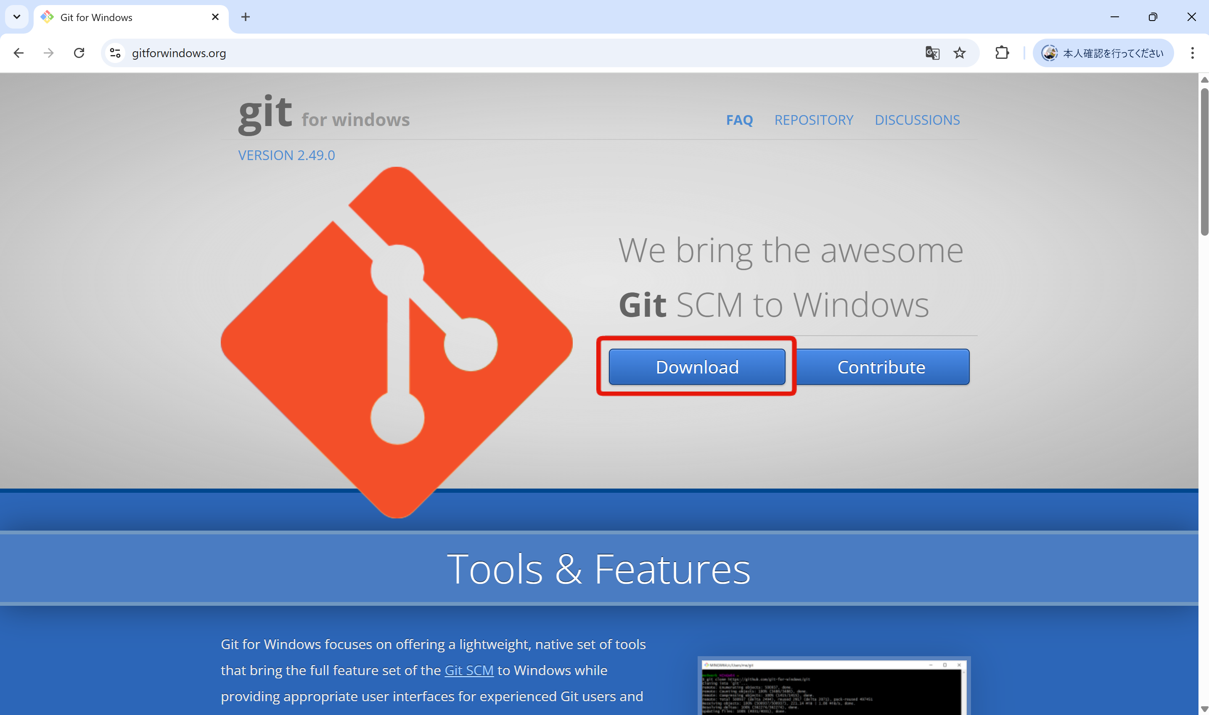This screenshot has width=1209, height=715.
Task: Open a new browser tab
Action: tap(246, 17)
